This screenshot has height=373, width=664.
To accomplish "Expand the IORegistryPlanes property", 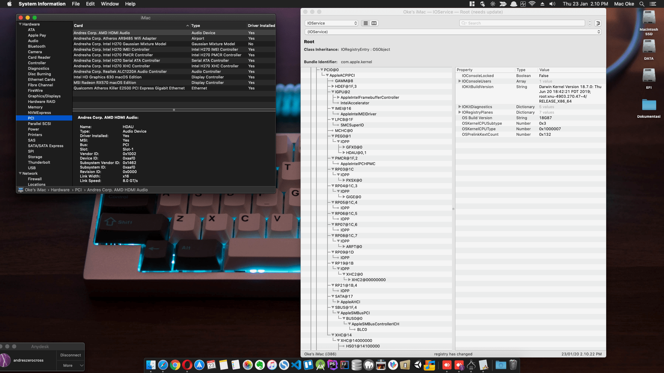I will click(x=460, y=112).
